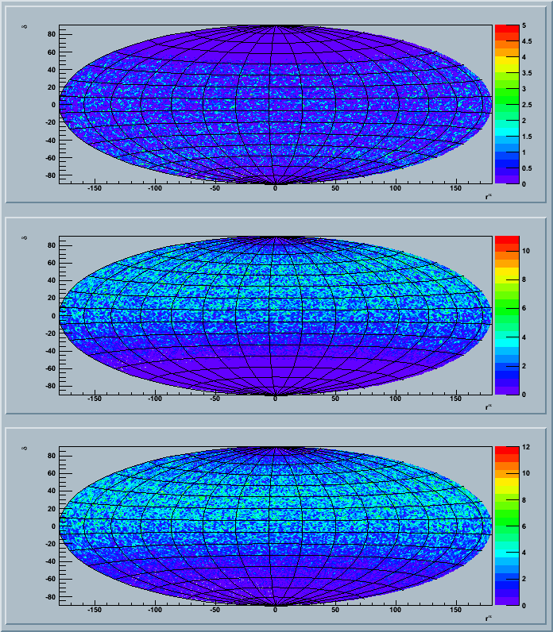Click the "3.5" palette label in top plot

click(527, 73)
